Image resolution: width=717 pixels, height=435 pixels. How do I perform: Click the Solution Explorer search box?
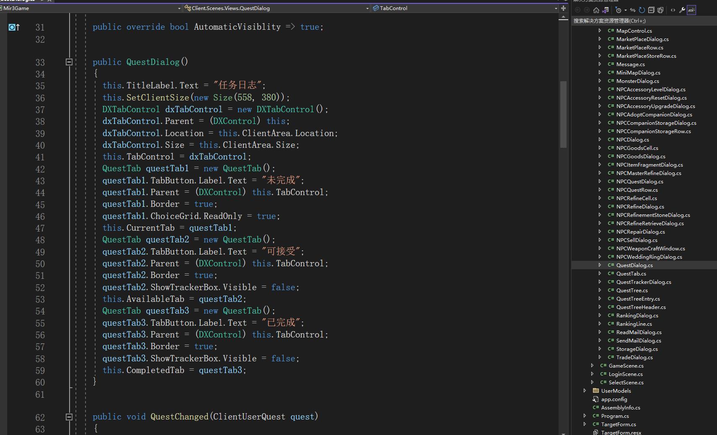[x=644, y=21]
